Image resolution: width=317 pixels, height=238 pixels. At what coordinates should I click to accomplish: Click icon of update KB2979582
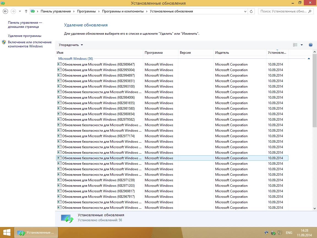[59, 119]
